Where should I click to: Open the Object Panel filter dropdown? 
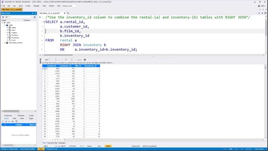pyautogui.click(x=31, y=17)
